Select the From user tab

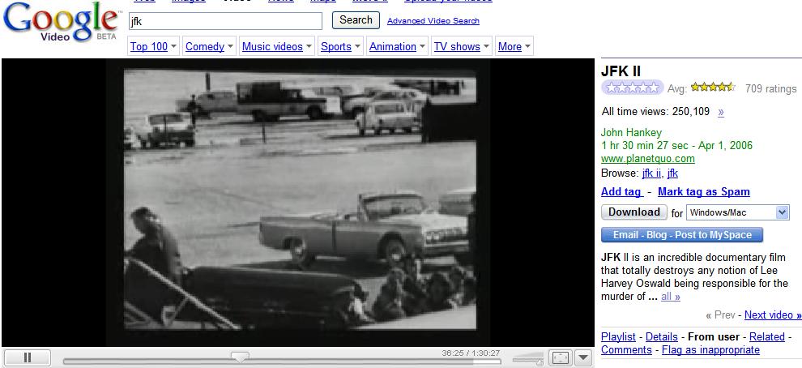click(x=714, y=336)
